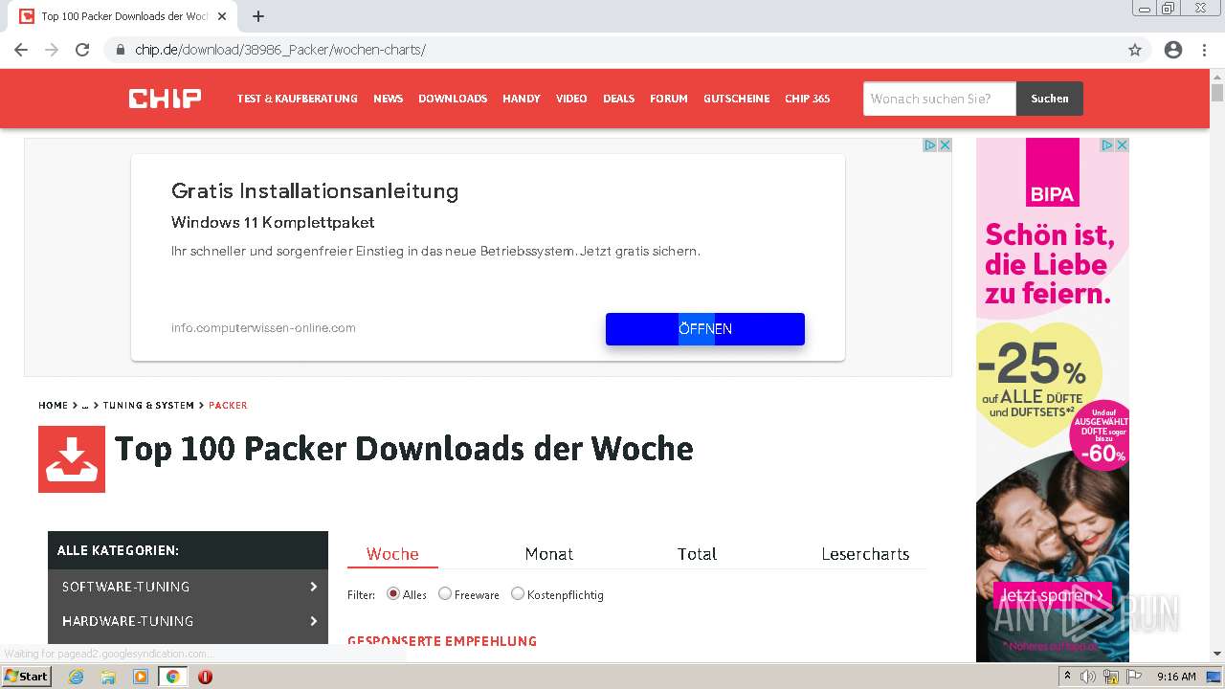Click the blue ÖFFNEN ad button

(705, 328)
